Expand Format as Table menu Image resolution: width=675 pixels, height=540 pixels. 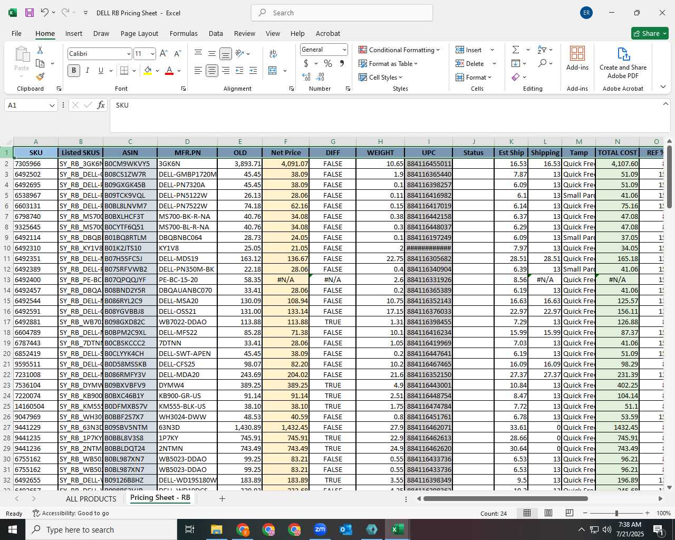[x=388, y=63]
